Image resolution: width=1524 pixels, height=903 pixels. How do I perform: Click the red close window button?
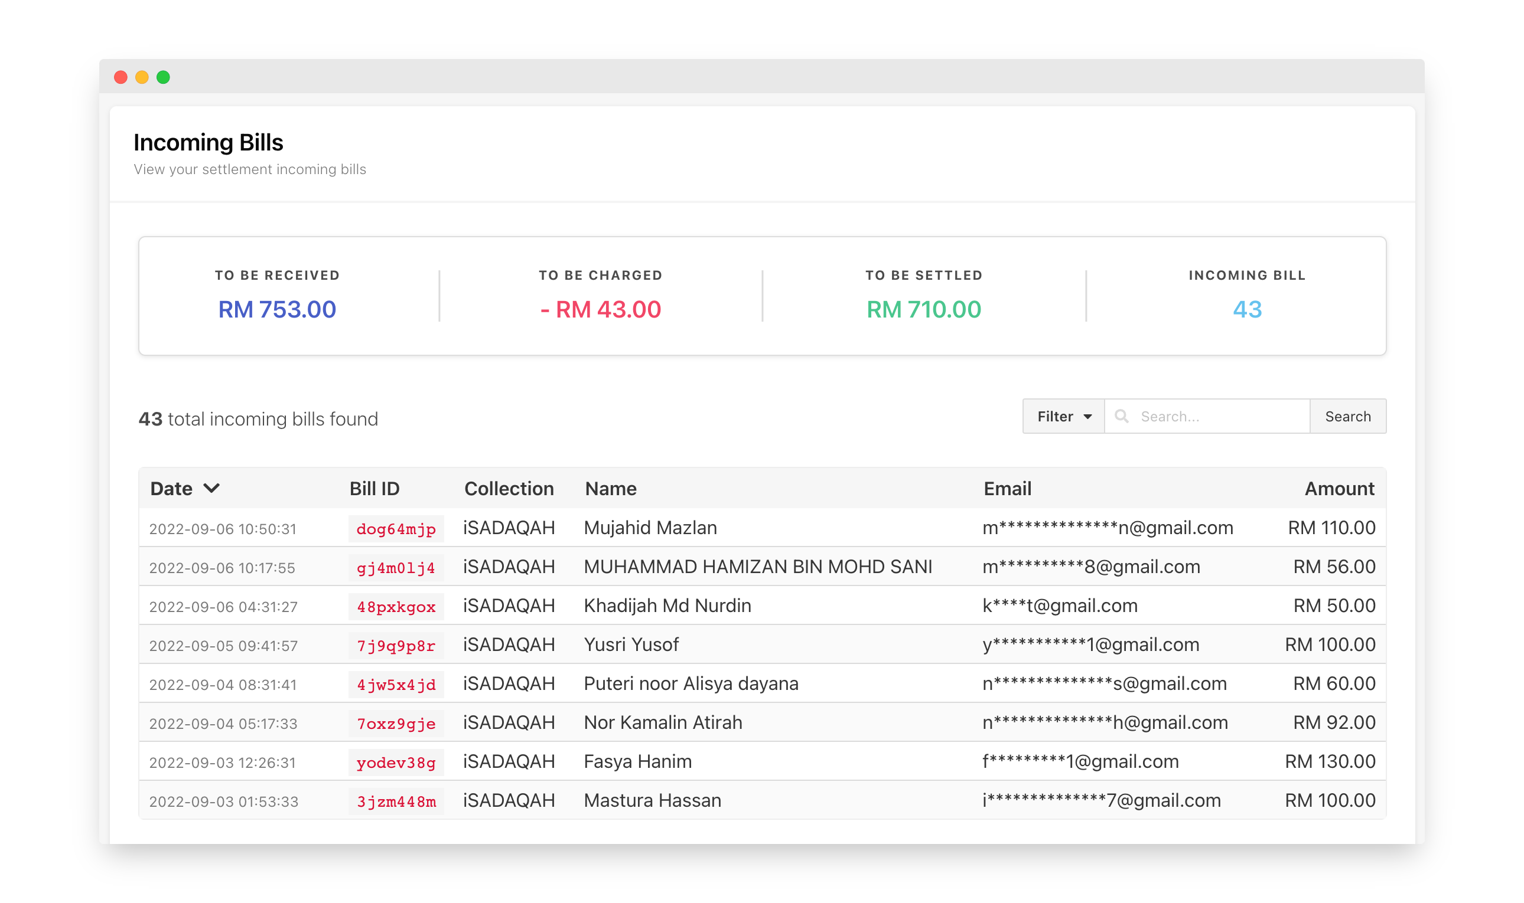(121, 77)
